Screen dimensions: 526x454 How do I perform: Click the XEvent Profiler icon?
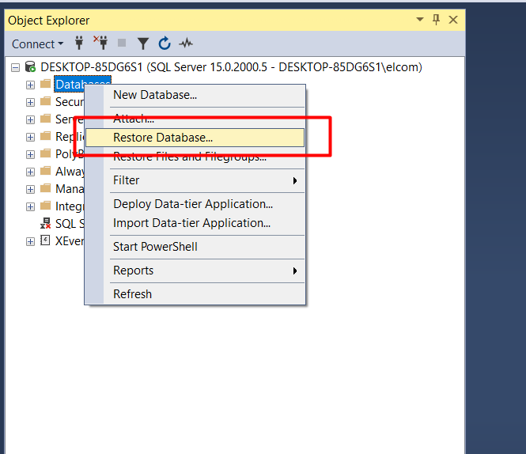coord(45,241)
